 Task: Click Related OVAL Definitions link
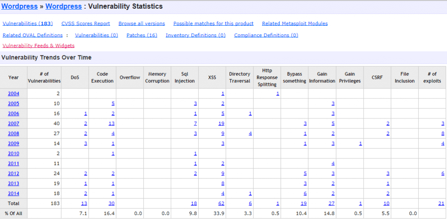33,35
